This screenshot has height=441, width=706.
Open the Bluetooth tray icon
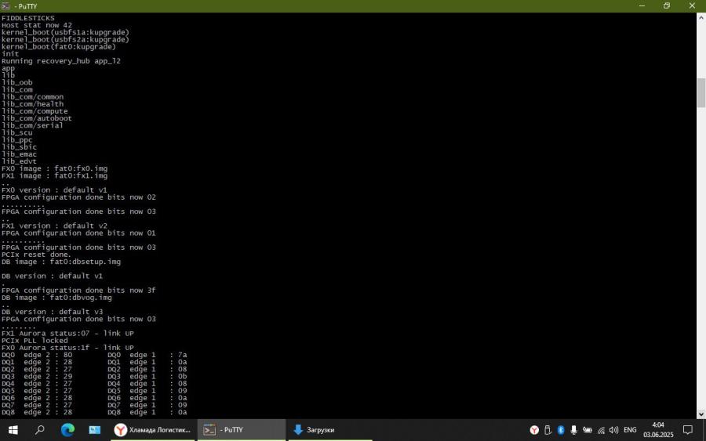[x=561, y=430]
